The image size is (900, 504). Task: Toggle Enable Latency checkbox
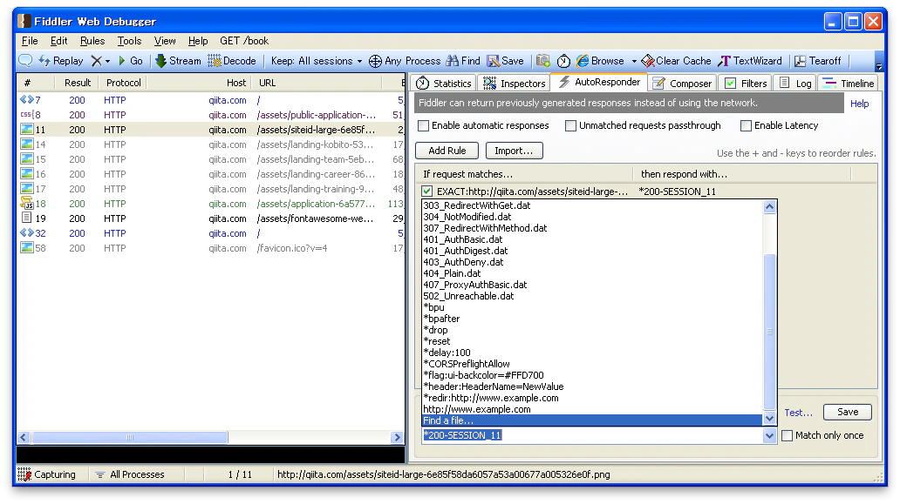pyautogui.click(x=747, y=125)
